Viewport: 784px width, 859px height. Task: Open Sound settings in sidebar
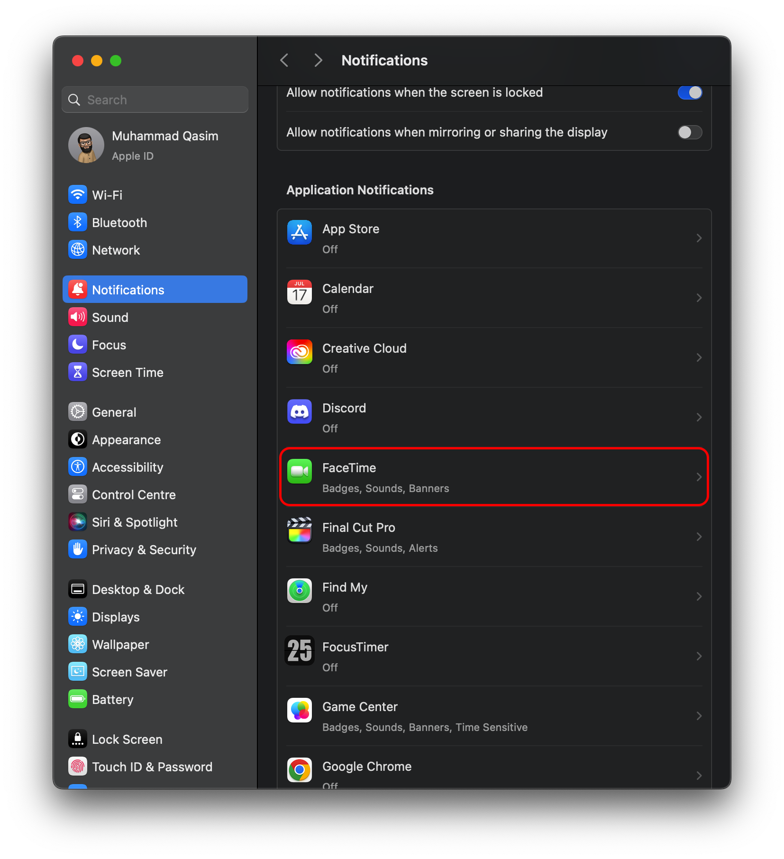click(x=110, y=318)
